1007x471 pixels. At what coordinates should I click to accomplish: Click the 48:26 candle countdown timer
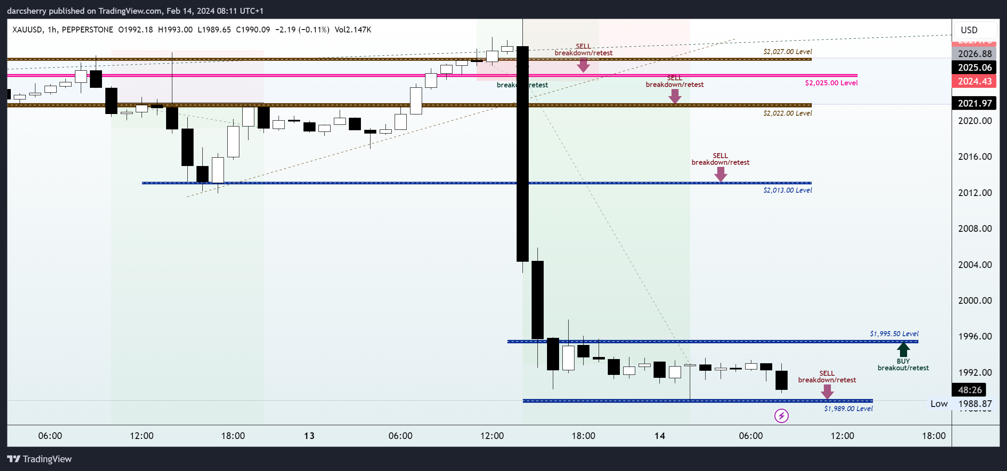click(x=970, y=390)
